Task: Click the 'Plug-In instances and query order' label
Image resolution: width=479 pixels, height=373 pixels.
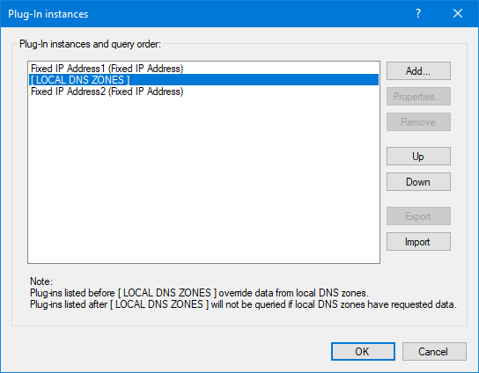Action: pyautogui.click(x=90, y=44)
